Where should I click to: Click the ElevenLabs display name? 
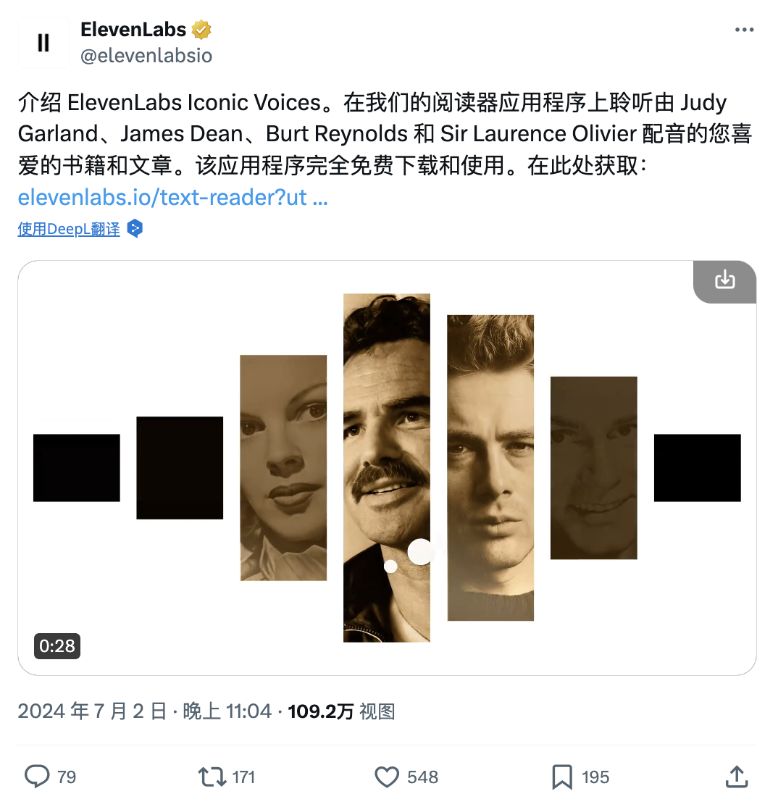133,30
